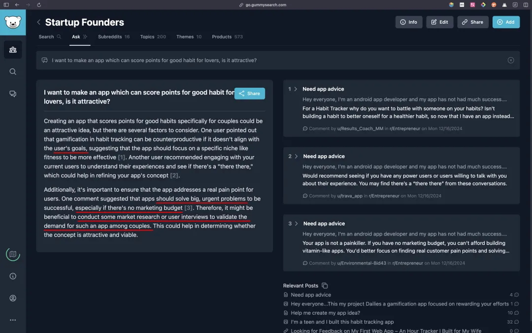The image size is (532, 333).
Task: Open the Audiences people icon in sidebar
Action: pyautogui.click(x=13, y=50)
